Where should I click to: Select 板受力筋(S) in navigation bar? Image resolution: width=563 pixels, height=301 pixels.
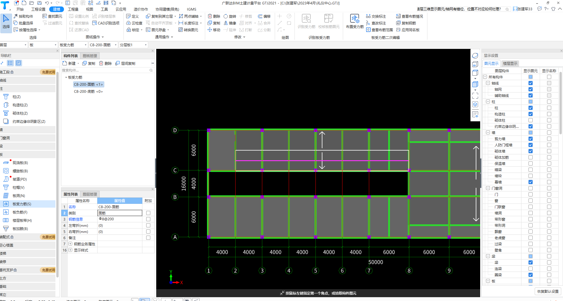pyautogui.click(x=28, y=204)
